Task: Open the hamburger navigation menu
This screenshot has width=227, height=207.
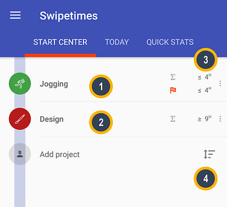Action: click(15, 15)
